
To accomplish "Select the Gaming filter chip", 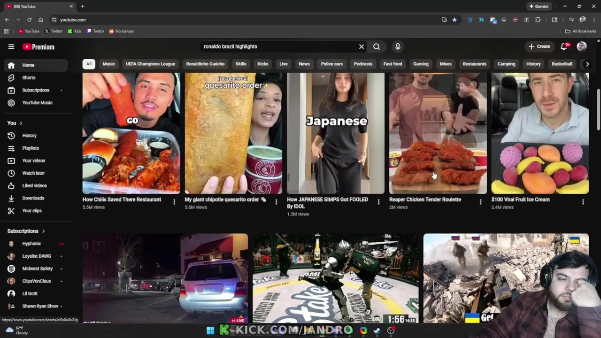I will coord(421,64).
